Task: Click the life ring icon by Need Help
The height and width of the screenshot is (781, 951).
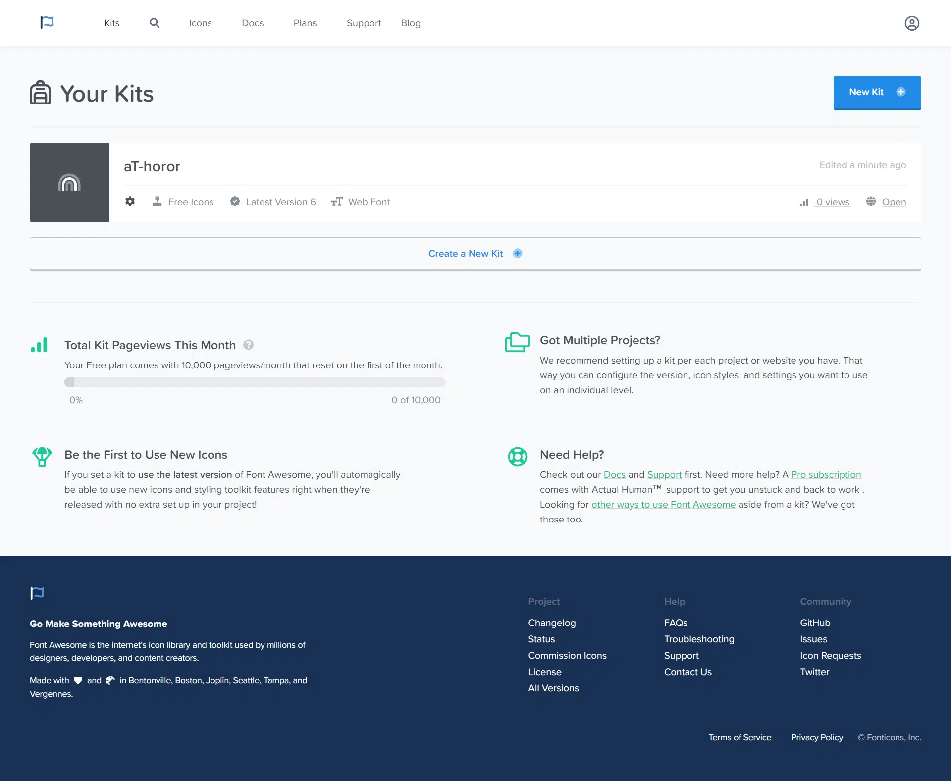Action: tap(518, 457)
